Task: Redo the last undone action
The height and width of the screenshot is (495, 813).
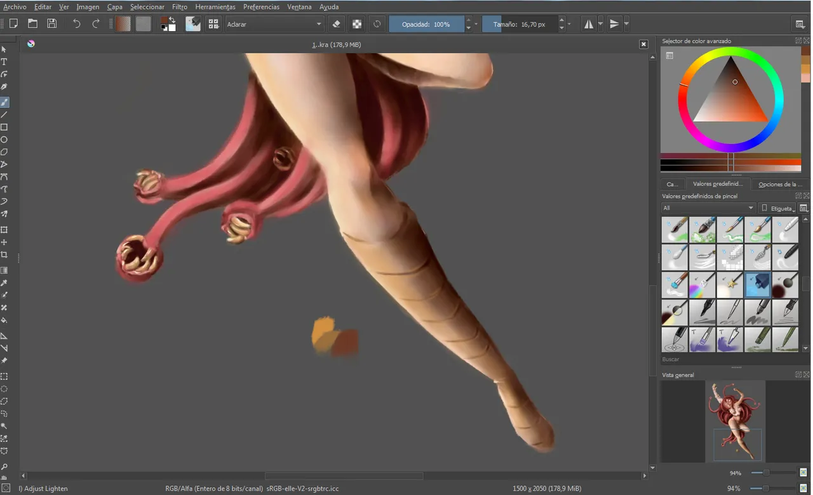Action: [x=96, y=24]
